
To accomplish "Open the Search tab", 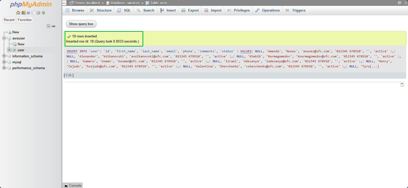I will (145, 11).
